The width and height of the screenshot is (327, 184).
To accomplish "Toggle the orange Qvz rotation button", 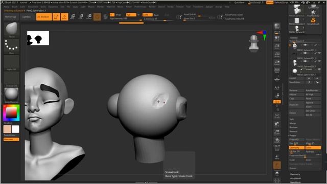I will (277, 102).
